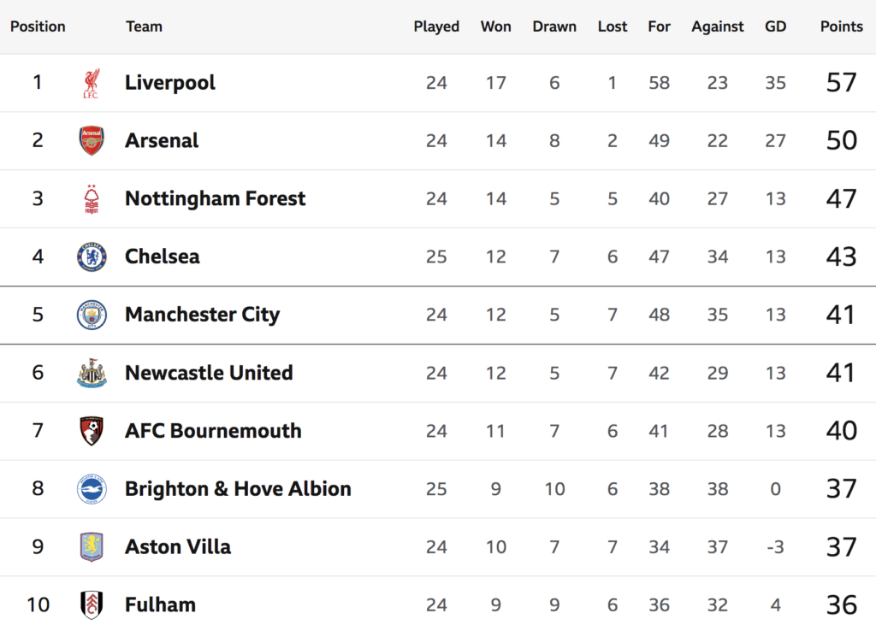Click the Aston Villa crest icon
Image resolution: width=876 pixels, height=631 pixels.
92,546
